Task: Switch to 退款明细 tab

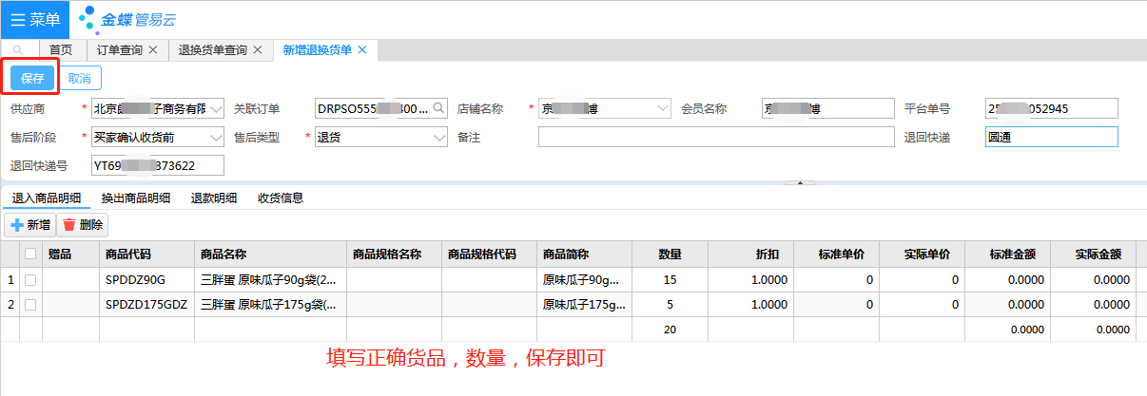Action: [214, 198]
